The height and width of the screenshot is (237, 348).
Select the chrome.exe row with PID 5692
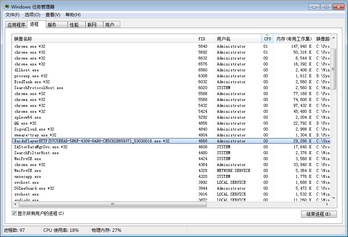pyautogui.click(x=171, y=52)
